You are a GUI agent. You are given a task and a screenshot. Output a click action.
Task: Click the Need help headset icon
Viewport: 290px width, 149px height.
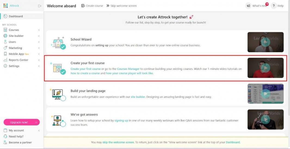[5, 137]
